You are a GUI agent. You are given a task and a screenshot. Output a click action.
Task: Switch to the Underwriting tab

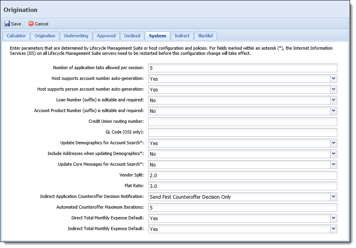(x=76, y=36)
